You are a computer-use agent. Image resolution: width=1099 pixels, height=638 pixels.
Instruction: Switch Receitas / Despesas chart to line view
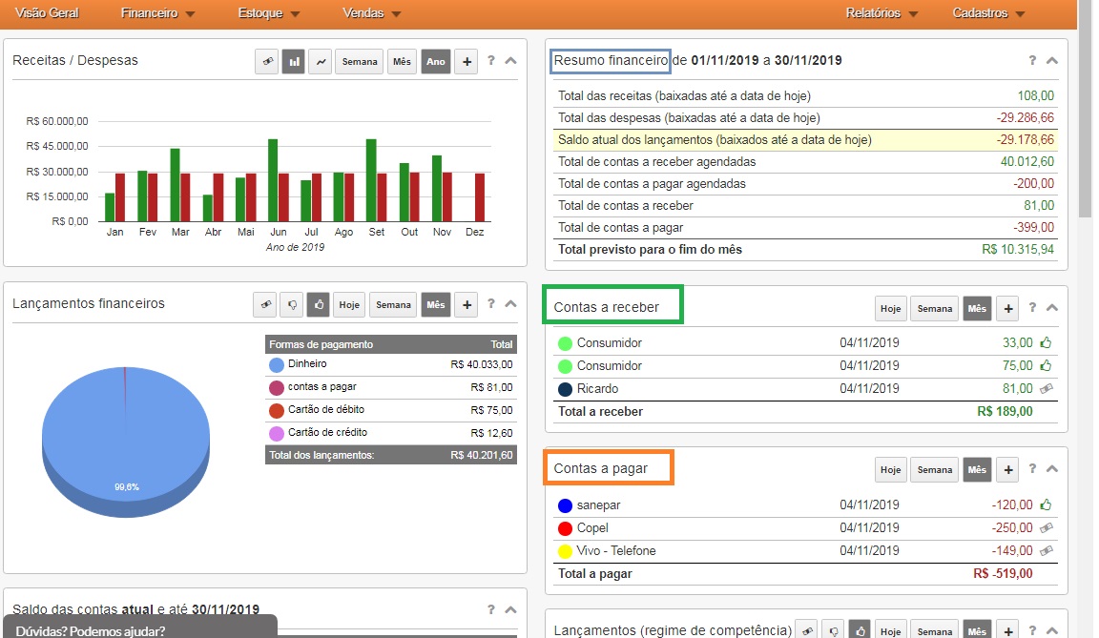(321, 62)
